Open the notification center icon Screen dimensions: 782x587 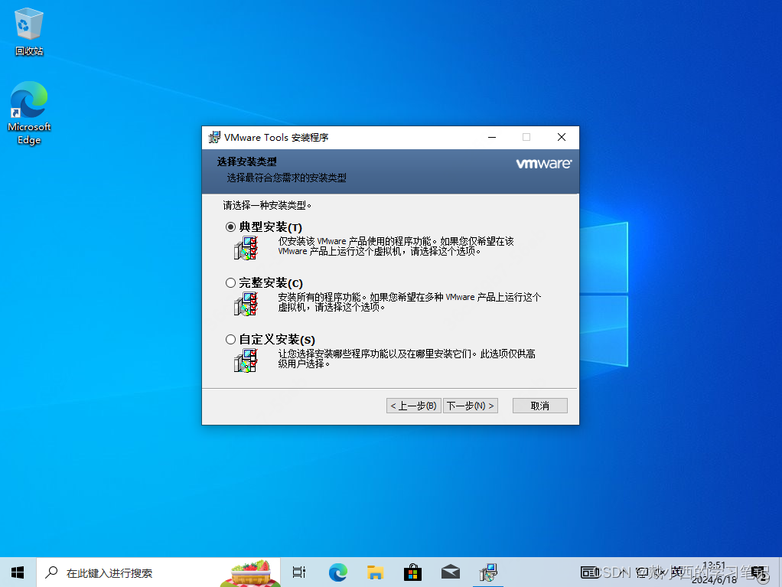(x=761, y=573)
